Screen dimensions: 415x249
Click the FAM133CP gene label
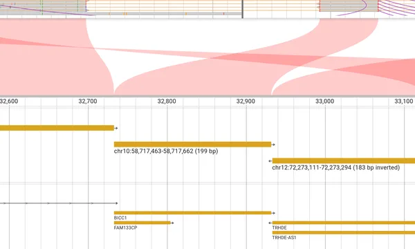pyautogui.click(x=125, y=228)
